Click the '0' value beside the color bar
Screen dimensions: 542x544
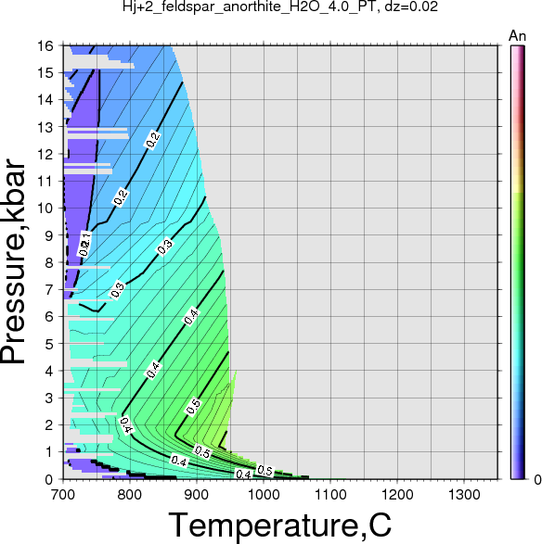(x=537, y=480)
